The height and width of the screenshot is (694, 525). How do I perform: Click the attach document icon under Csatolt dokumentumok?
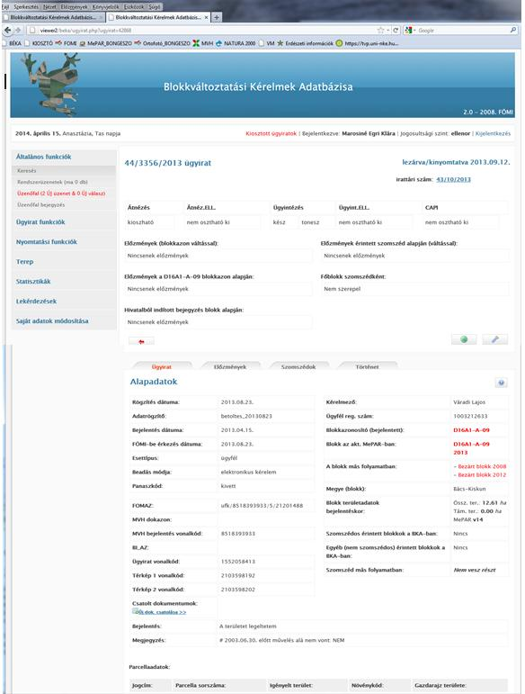pos(136,611)
